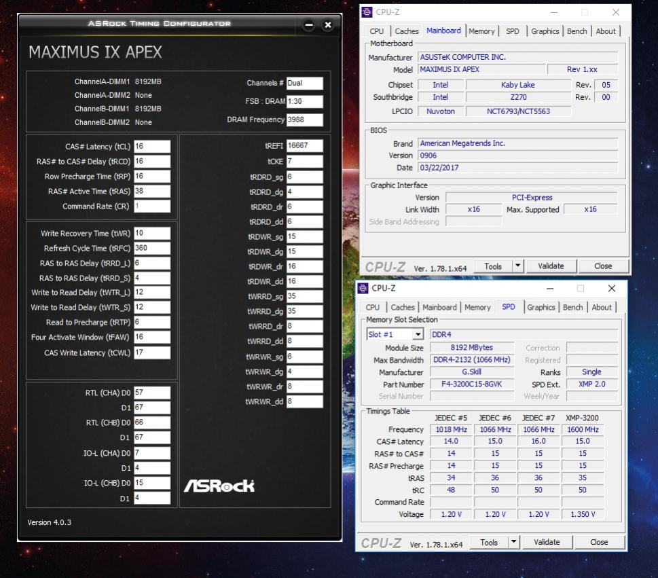Screen dimensions: 658x578
Task: Open Caches tab in Mainboard window
Action: (407, 31)
